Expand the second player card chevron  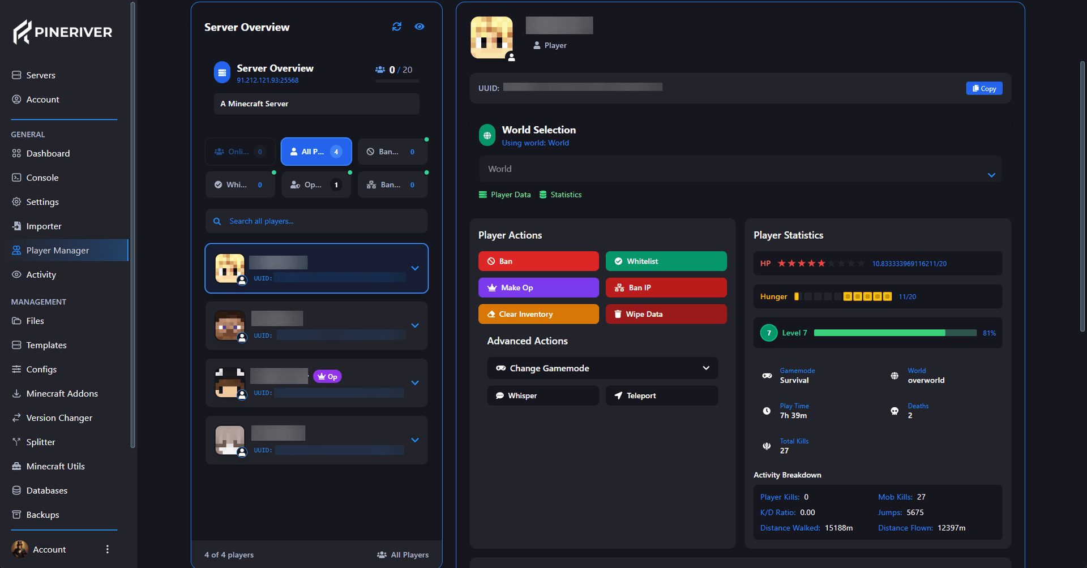415,325
